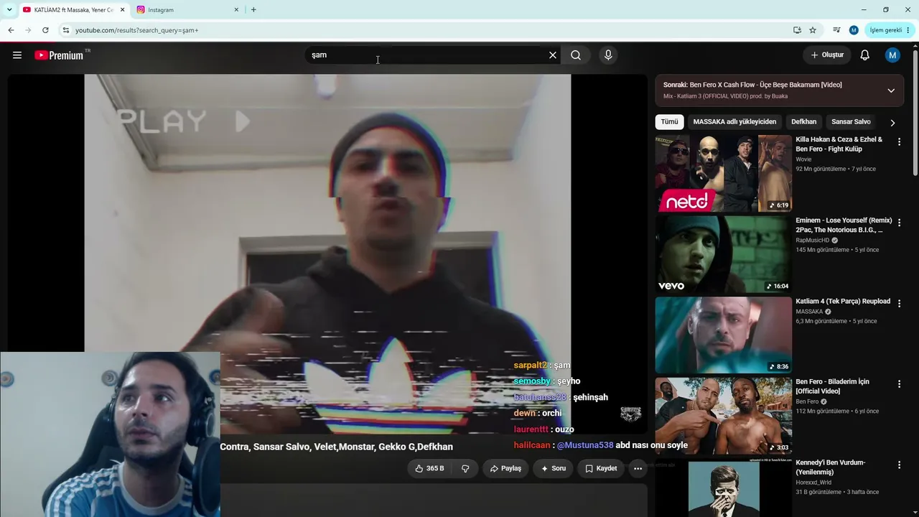
Task: Visit the Horexxd_Wrld channel name
Action: (x=813, y=483)
